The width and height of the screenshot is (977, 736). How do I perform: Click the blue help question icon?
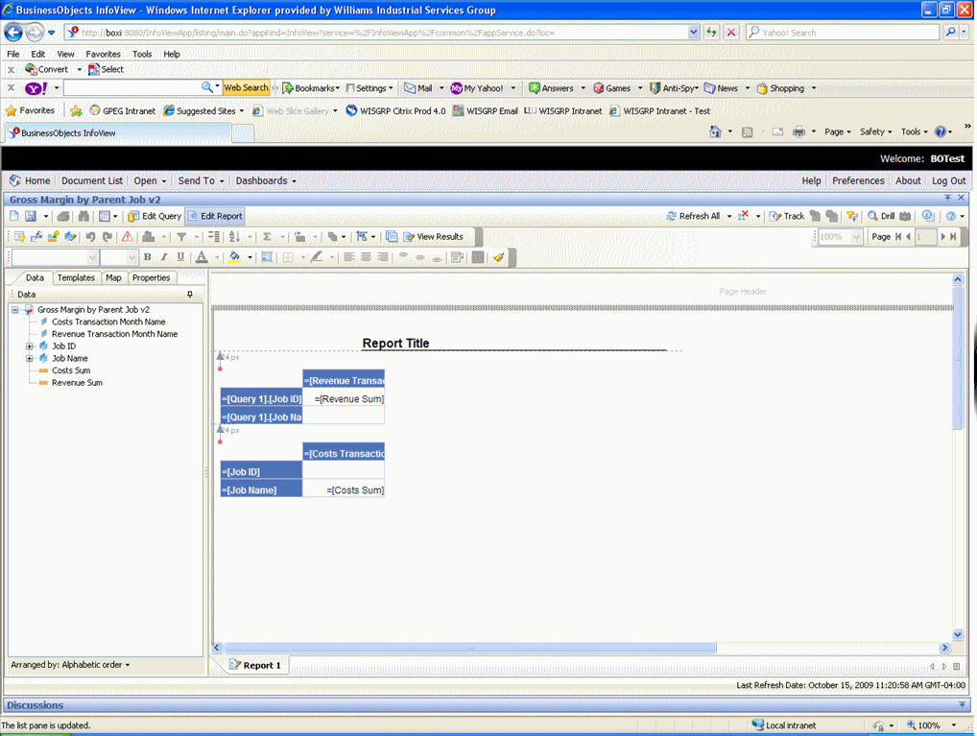(951, 216)
